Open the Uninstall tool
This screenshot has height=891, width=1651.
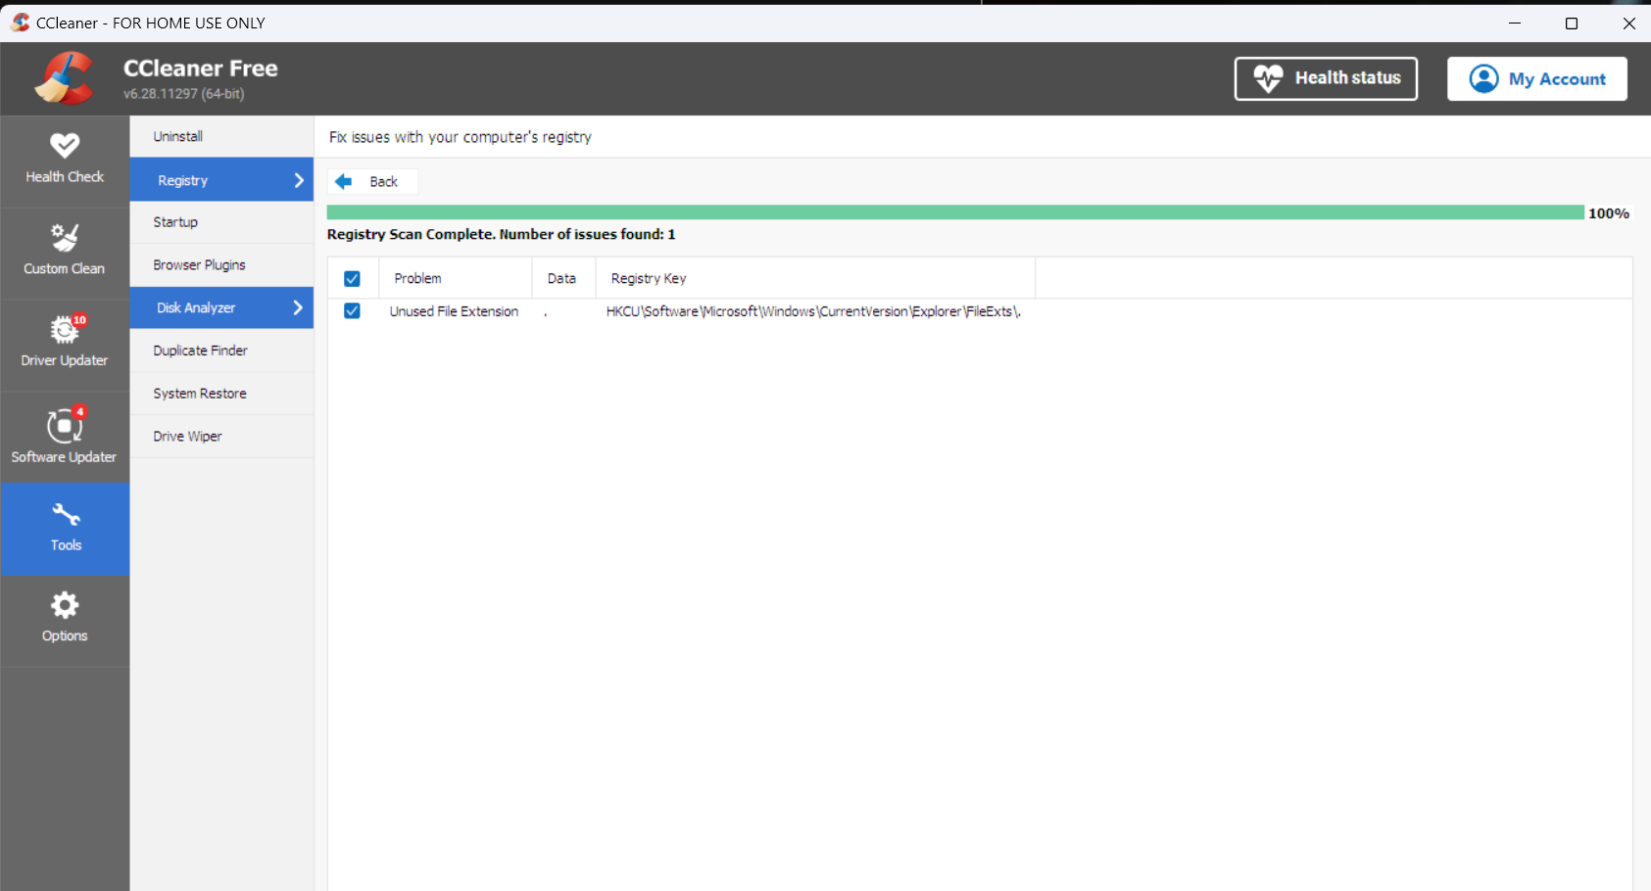(221, 137)
